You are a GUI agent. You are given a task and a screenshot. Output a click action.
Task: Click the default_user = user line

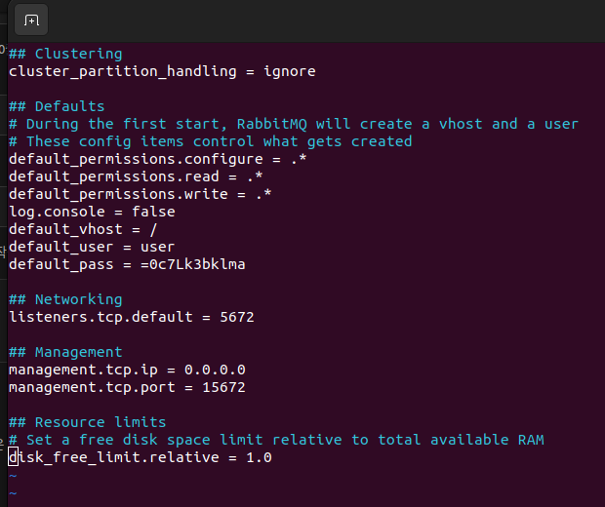[92, 247]
